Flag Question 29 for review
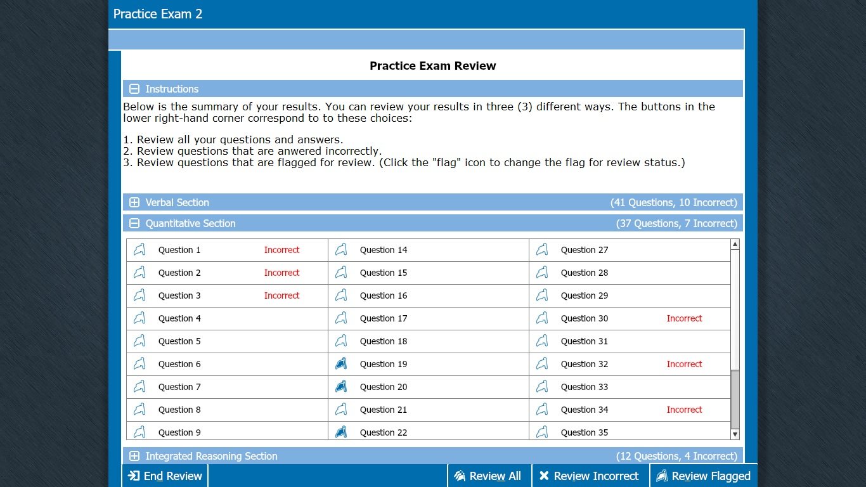 click(542, 295)
